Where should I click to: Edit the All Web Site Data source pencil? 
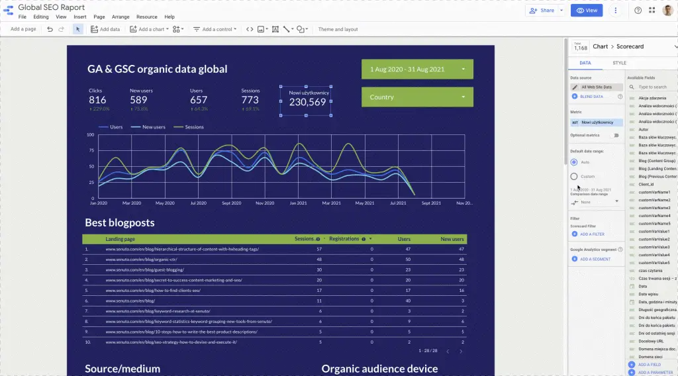tap(575, 87)
